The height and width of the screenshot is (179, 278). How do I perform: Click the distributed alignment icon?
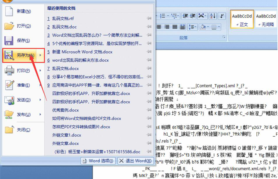[x=183, y=27]
